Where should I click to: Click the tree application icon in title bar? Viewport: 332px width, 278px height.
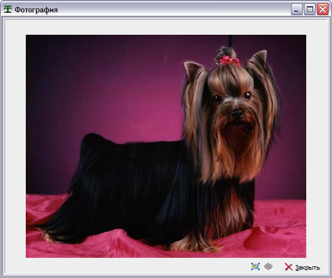click(8, 9)
